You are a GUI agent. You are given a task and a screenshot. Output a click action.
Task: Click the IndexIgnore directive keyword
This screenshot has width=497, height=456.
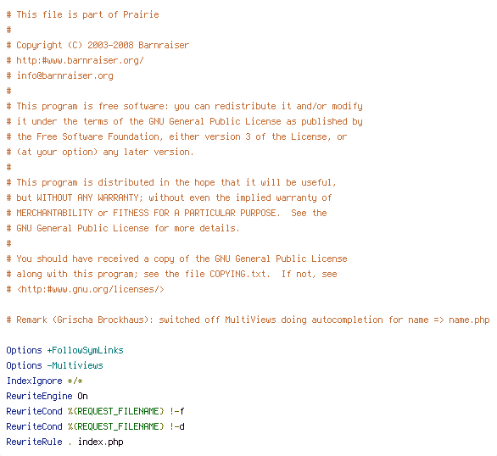34,381
